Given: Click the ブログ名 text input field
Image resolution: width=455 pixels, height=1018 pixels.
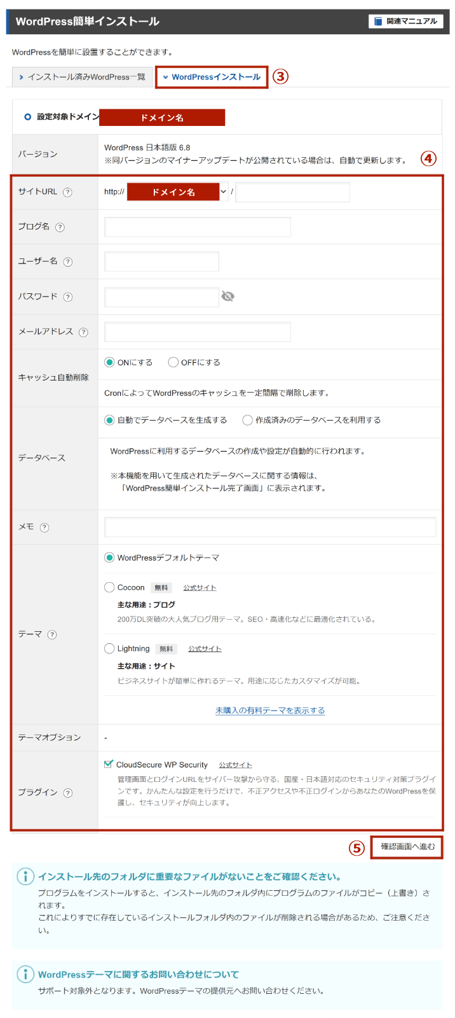Looking at the screenshot, I should click(197, 227).
